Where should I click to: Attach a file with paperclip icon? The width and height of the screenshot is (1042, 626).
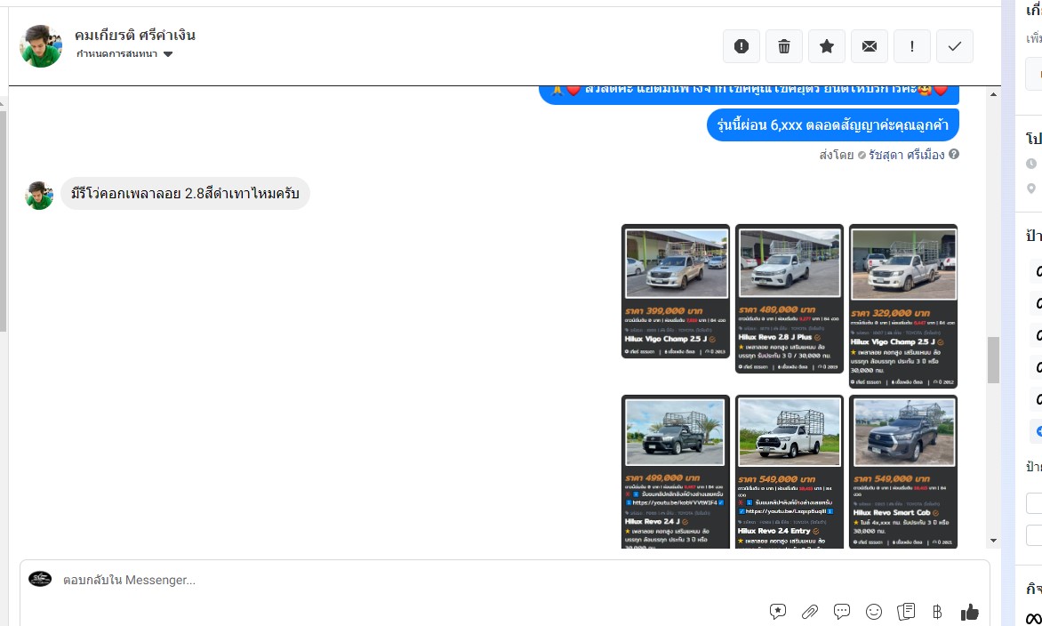[809, 612]
